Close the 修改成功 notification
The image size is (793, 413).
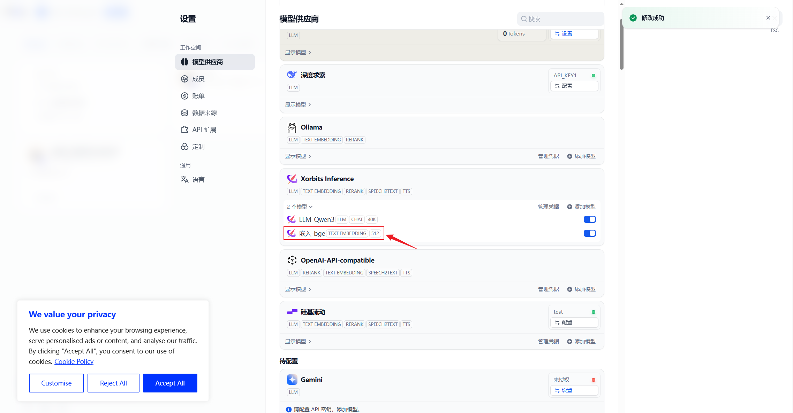768,18
